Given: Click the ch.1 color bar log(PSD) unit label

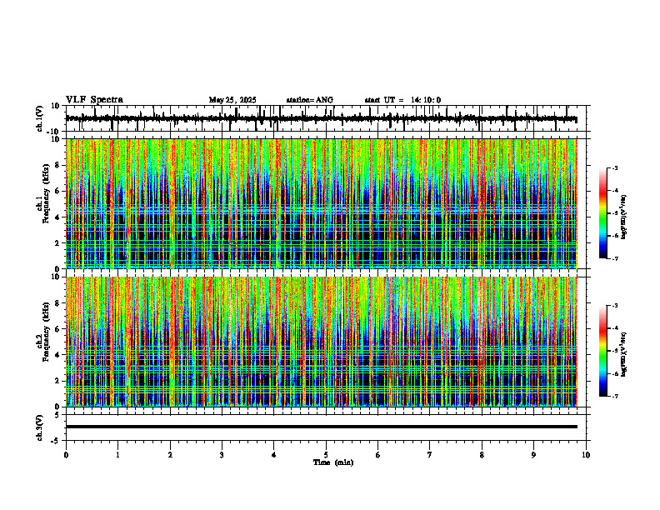Looking at the screenshot, I should click(625, 217).
